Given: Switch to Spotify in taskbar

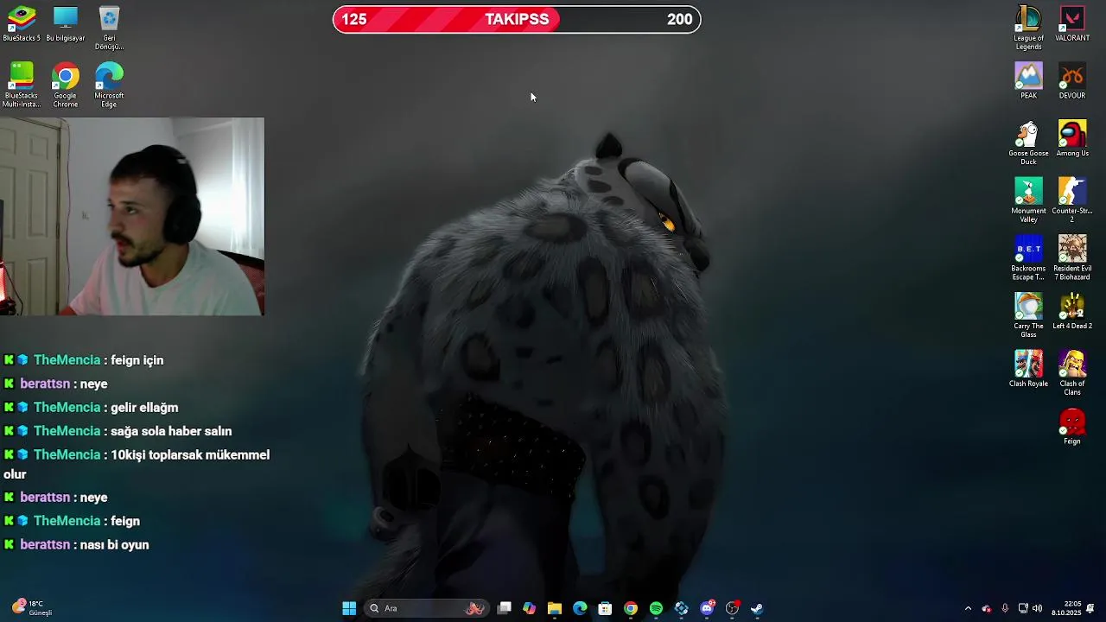Looking at the screenshot, I should tap(656, 608).
